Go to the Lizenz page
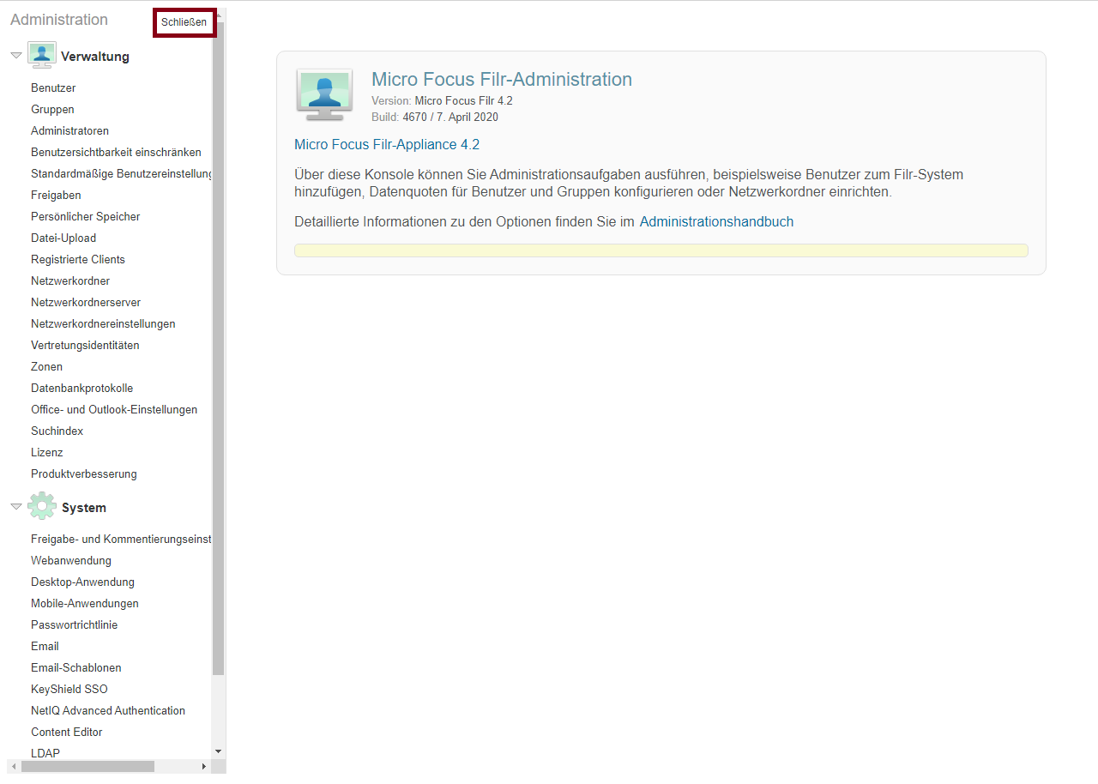The image size is (1098, 784). [47, 453]
